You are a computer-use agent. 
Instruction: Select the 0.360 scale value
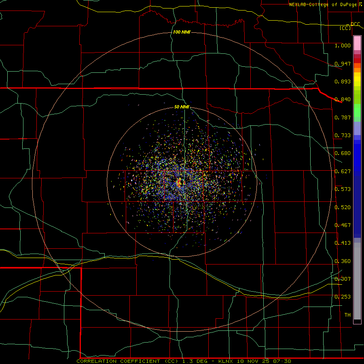pyautogui.click(x=343, y=261)
